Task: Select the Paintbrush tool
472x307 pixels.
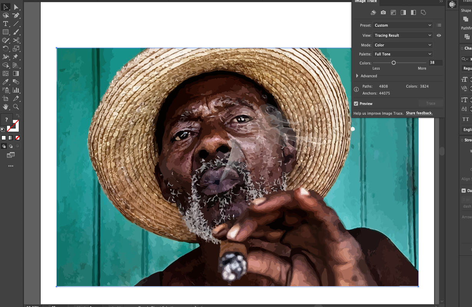Action: click(16, 32)
